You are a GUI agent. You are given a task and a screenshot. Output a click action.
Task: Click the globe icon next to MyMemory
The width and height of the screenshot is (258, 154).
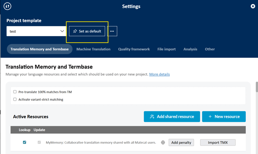click(163, 142)
